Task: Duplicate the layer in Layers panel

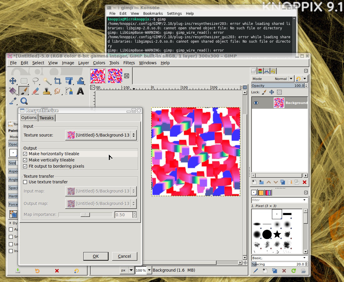Action: click(283, 182)
